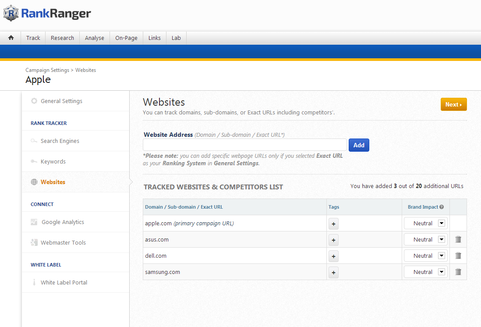Image resolution: width=481 pixels, height=327 pixels.
Task: Go to General Settings in sidebar
Action: 61,101
